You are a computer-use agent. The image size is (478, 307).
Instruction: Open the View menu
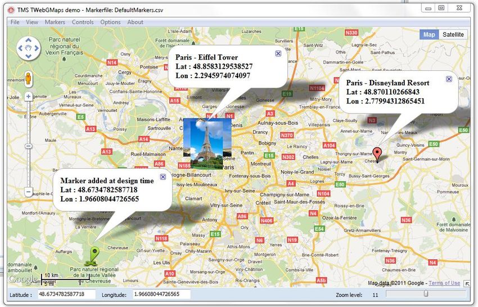pyautogui.click(x=32, y=22)
